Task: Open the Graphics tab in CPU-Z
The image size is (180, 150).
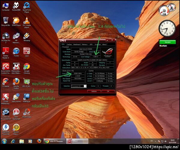Action: click(x=98, y=44)
